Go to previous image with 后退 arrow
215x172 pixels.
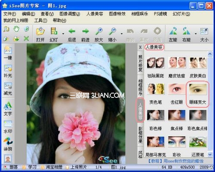click(72, 34)
